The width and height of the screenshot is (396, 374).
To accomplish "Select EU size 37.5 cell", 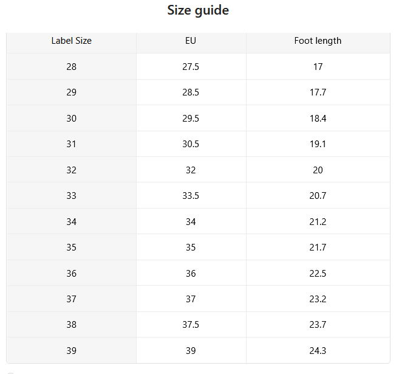I will (x=191, y=324).
